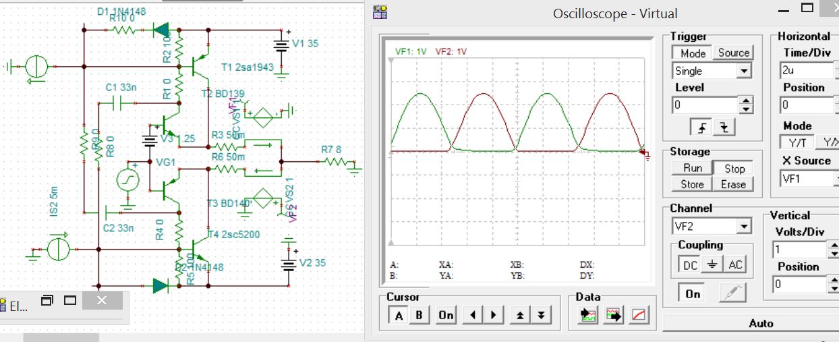Image resolution: width=839 pixels, height=342 pixels.
Task: Click the VF2: 1V legend label
Action: (451, 51)
